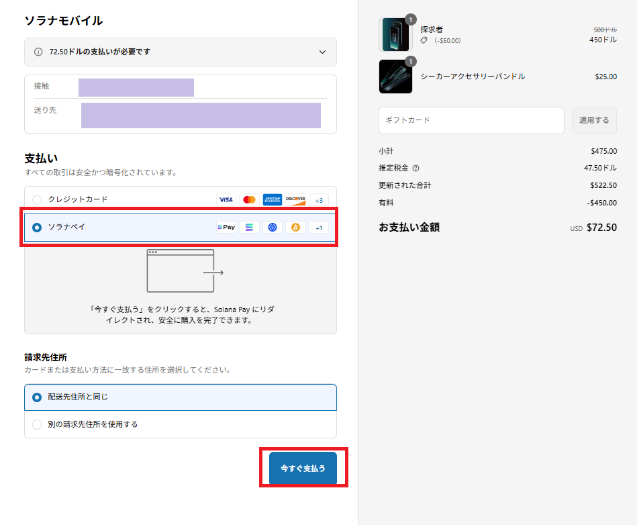Screen dimensions: 637x525
Task: Click the USDC coin icon
Action: pos(273,227)
